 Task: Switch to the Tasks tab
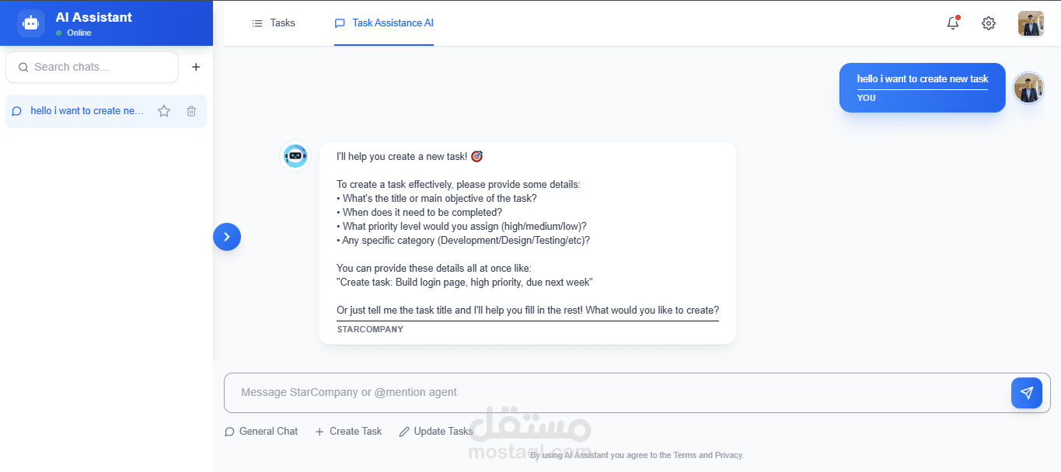tap(274, 23)
